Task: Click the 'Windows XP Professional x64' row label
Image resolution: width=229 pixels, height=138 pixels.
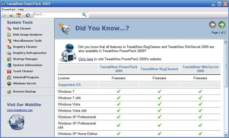Action: coord(77,125)
